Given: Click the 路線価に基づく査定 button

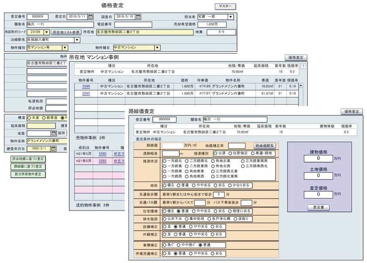Looking at the screenshot, I should point(28,167).
